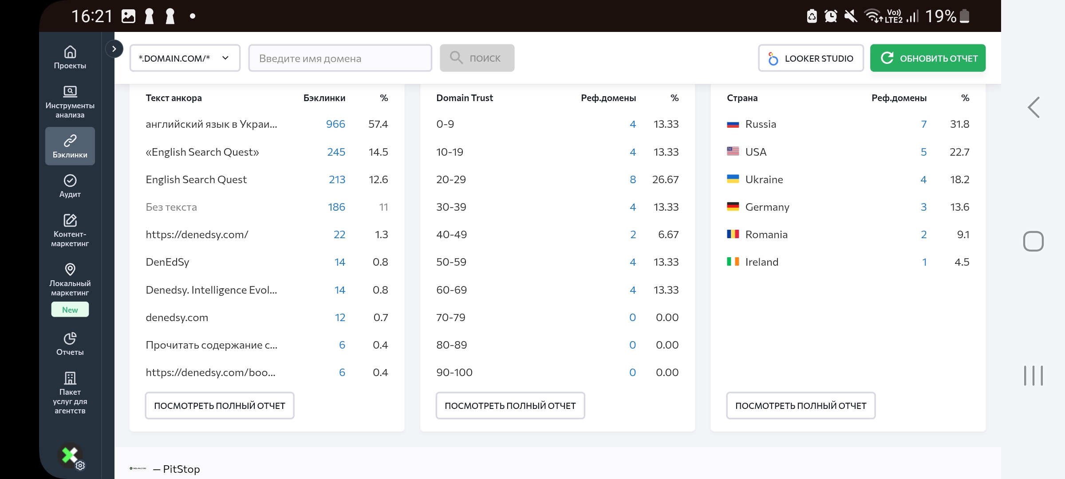Open the *.DOMAIN.COM/* scope dropdown

(x=185, y=58)
